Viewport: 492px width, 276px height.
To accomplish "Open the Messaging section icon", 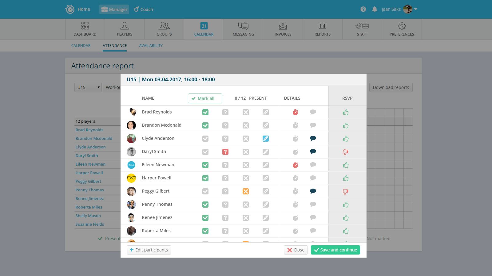I will 243,26.
